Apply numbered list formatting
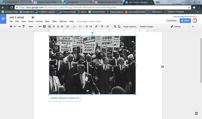202x119 pixels. coord(74,27)
